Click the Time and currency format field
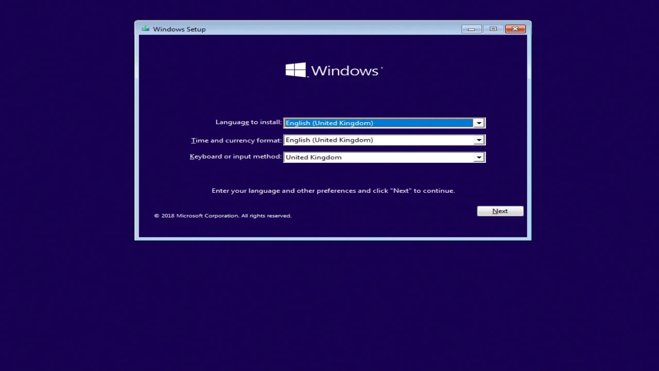 pyautogui.click(x=384, y=140)
